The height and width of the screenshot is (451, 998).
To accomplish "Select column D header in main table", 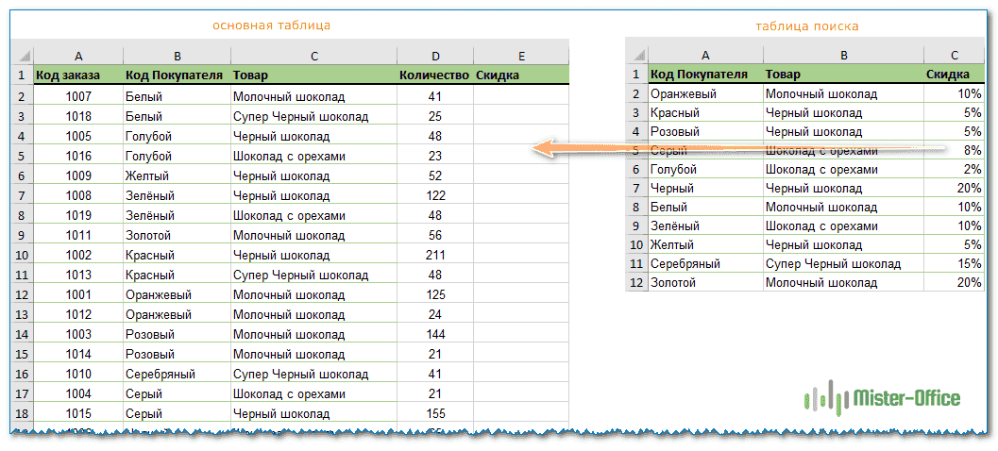I will [x=434, y=56].
